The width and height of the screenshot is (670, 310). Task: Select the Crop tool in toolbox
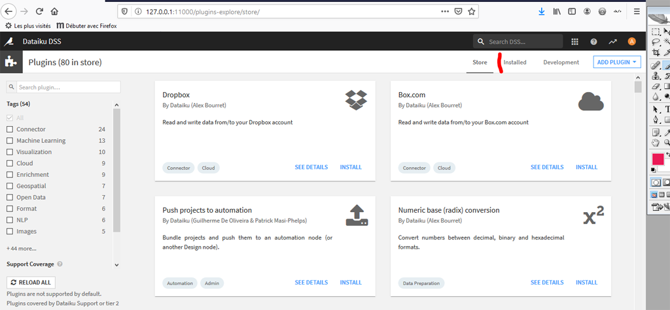[656, 52]
